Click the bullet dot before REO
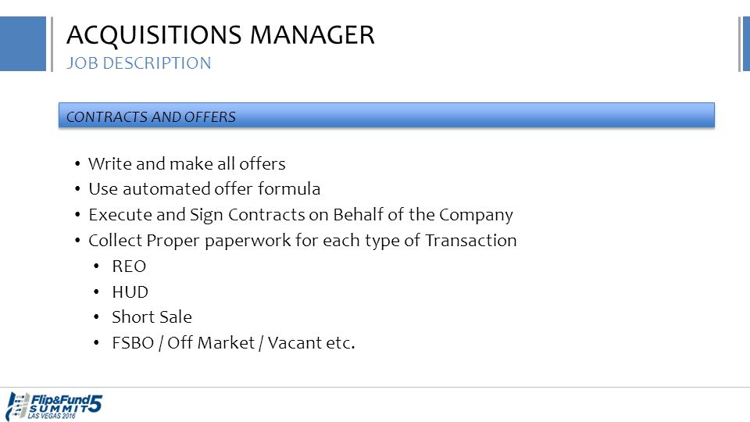Image resolution: width=750 pixels, height=422 pixels. 97,266
